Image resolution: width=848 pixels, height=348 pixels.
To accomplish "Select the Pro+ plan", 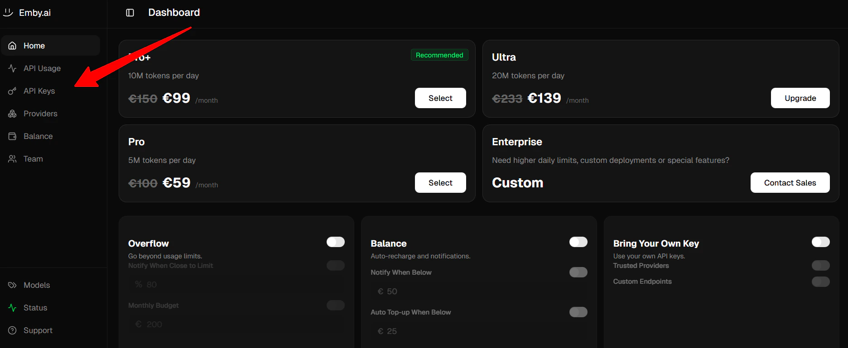I will coord(440,98).
